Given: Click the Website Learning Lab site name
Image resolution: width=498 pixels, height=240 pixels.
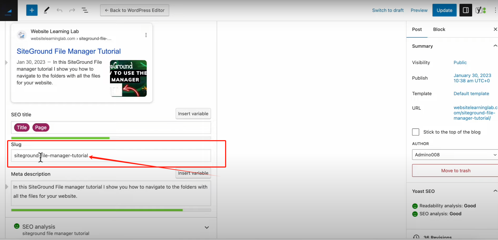Looking at the screenshot, I should [x=55, y=31].
